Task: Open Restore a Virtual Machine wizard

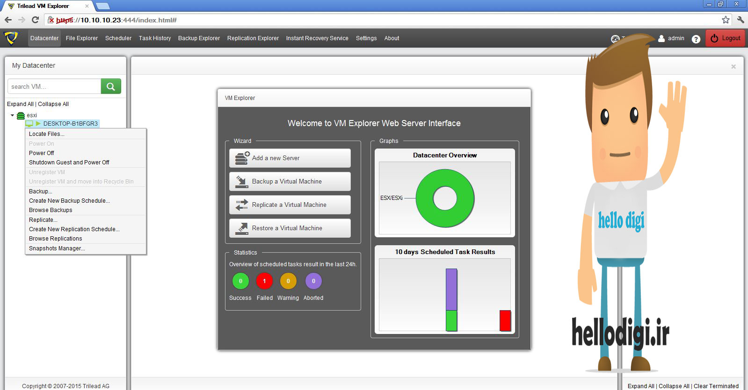Action: pos(290,228)
